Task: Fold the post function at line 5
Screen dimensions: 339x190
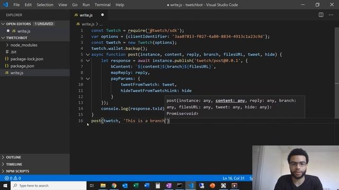Action: point(88,54)
